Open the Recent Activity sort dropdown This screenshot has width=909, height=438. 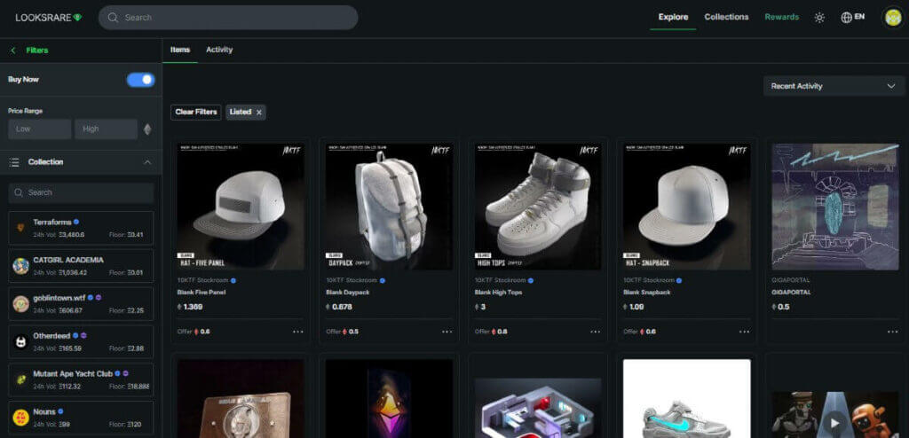tap(833, 86)
